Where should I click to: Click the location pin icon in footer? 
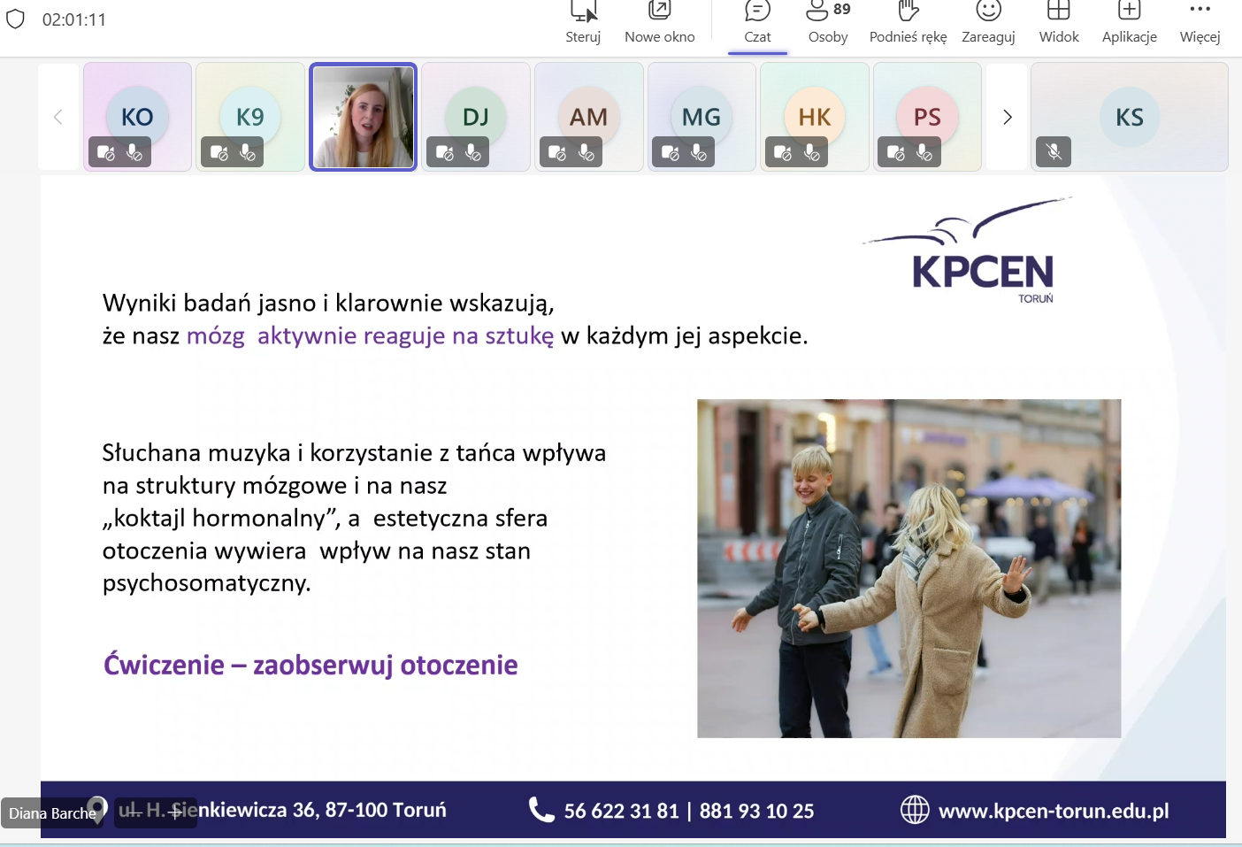pos(98,810)
